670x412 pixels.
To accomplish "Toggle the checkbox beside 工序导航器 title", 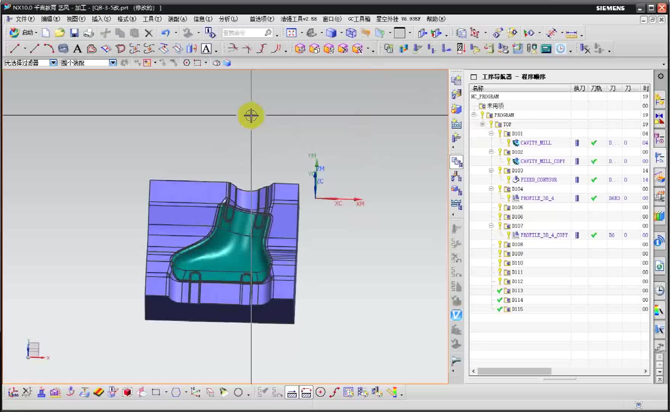I will coord(474,77).
